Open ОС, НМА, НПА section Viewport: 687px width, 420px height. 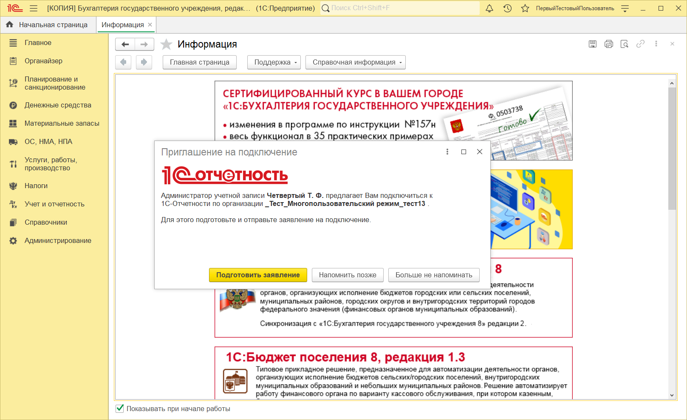click(54, 141)
